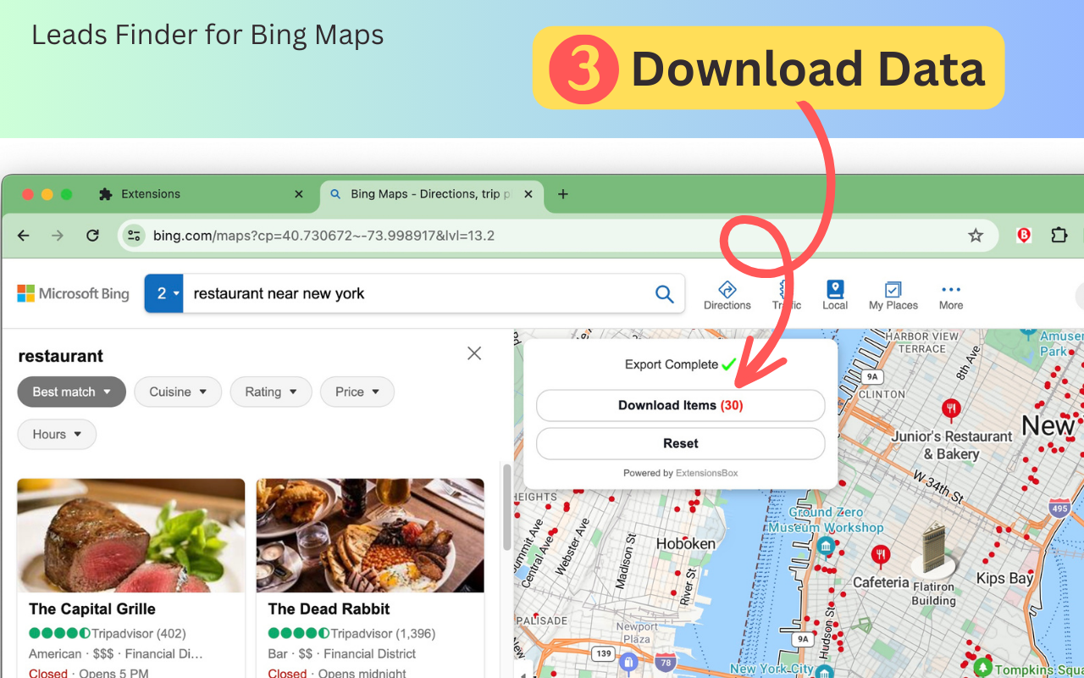Click the Kips Bay map label
1084x678 pixels.
1005,579
